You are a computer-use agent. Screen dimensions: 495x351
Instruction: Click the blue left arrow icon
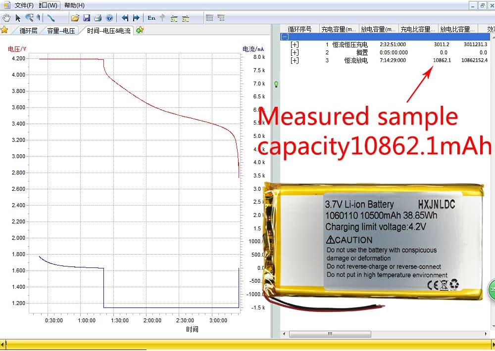125,18
